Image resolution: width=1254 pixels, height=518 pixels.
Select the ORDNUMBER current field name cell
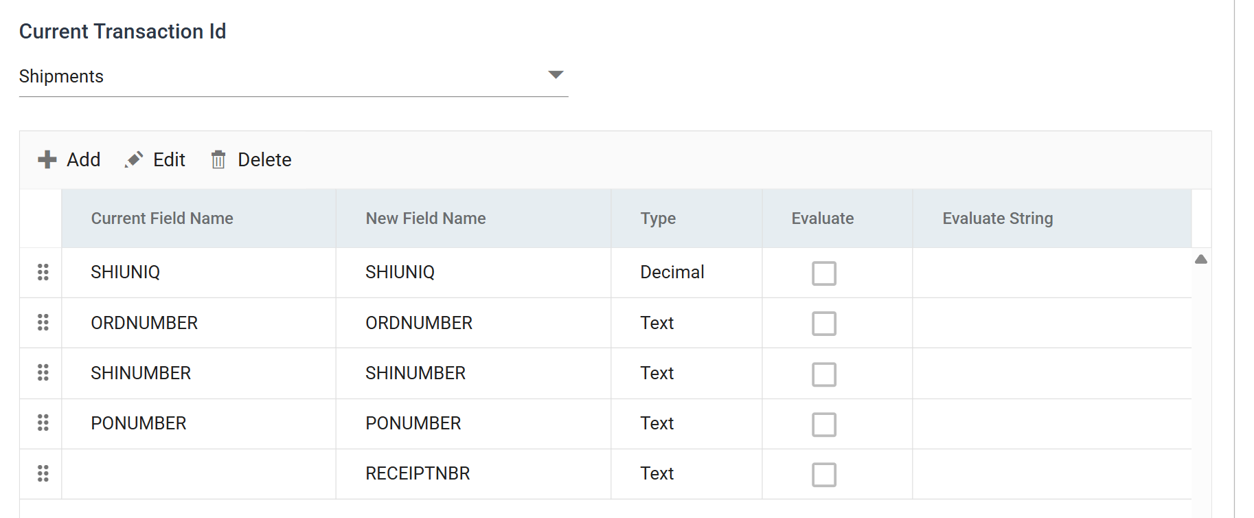click(x=199, y=323)
